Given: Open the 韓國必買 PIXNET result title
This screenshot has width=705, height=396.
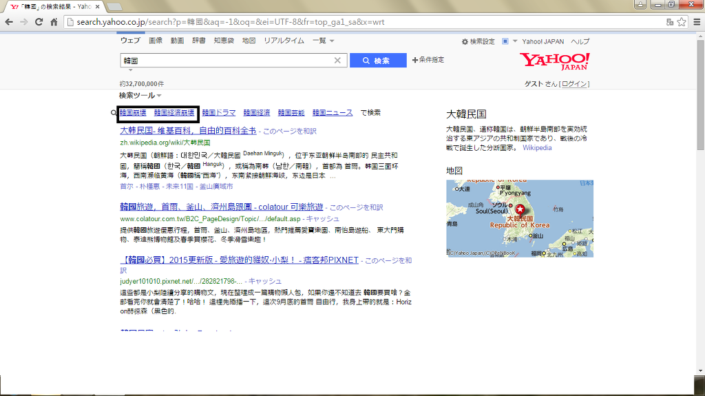Looking at the screenshot, I should [239, 260].
